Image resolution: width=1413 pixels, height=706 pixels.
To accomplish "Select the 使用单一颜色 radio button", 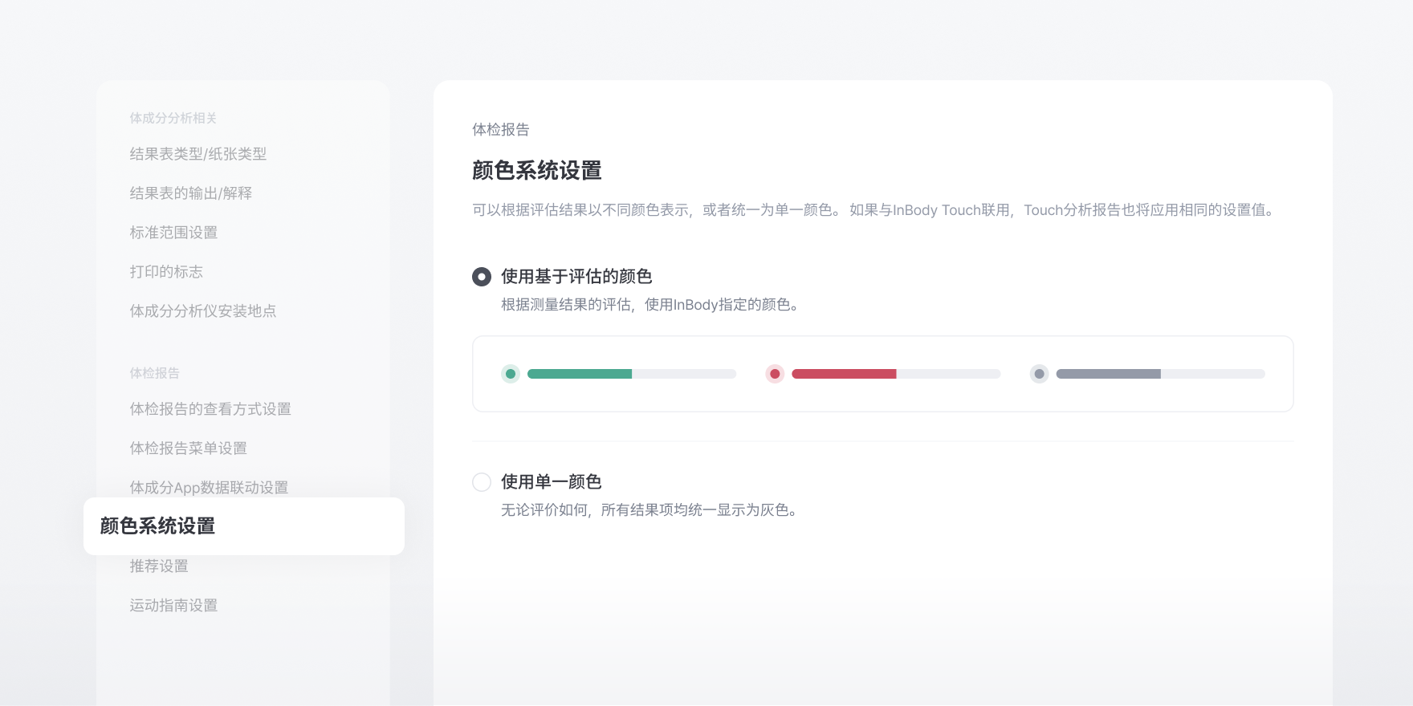I will 482,482.
